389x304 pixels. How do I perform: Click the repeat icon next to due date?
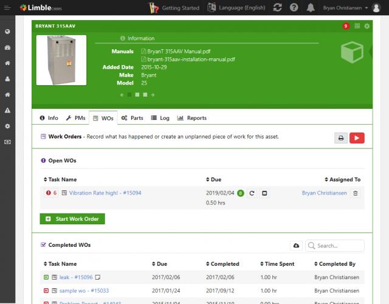click(252, 193)
